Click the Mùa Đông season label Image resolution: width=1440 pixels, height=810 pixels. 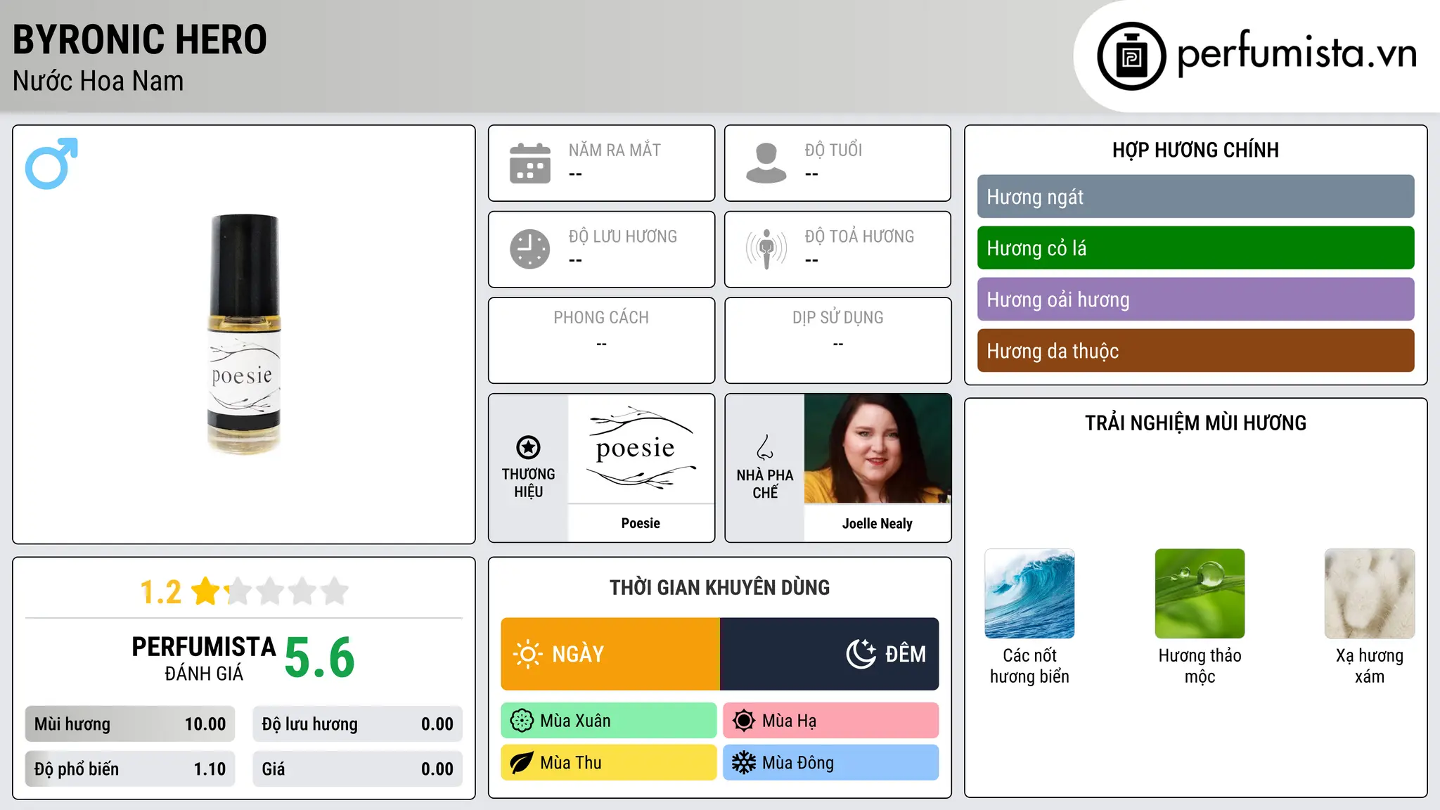point(798,763)
